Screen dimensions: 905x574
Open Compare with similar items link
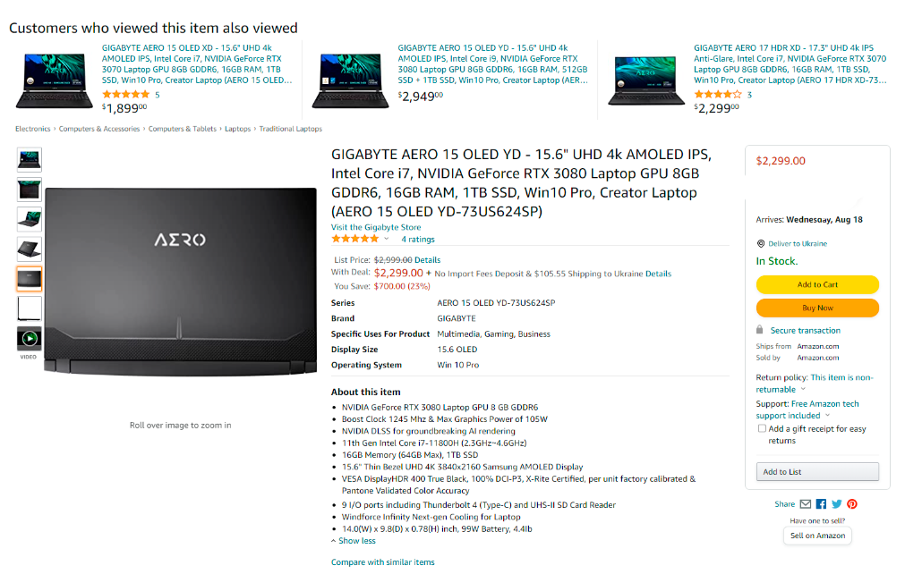(382, 562)
